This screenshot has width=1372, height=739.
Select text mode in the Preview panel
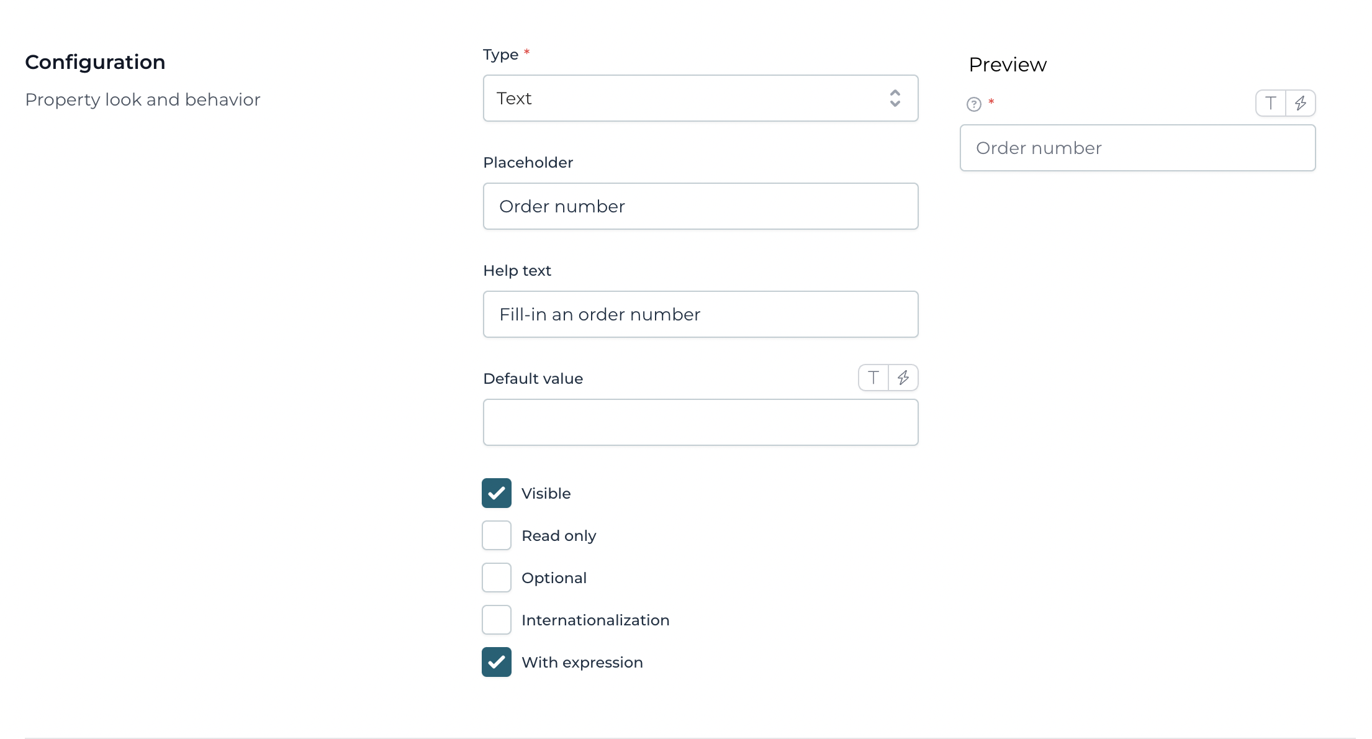pyautogui.click(x=1270, y=103)
